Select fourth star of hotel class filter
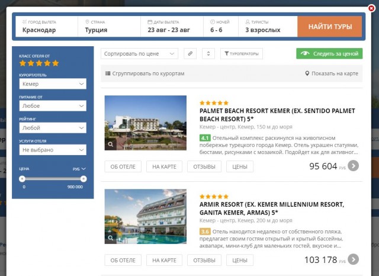The image size is (379, 276). [47, 63]
